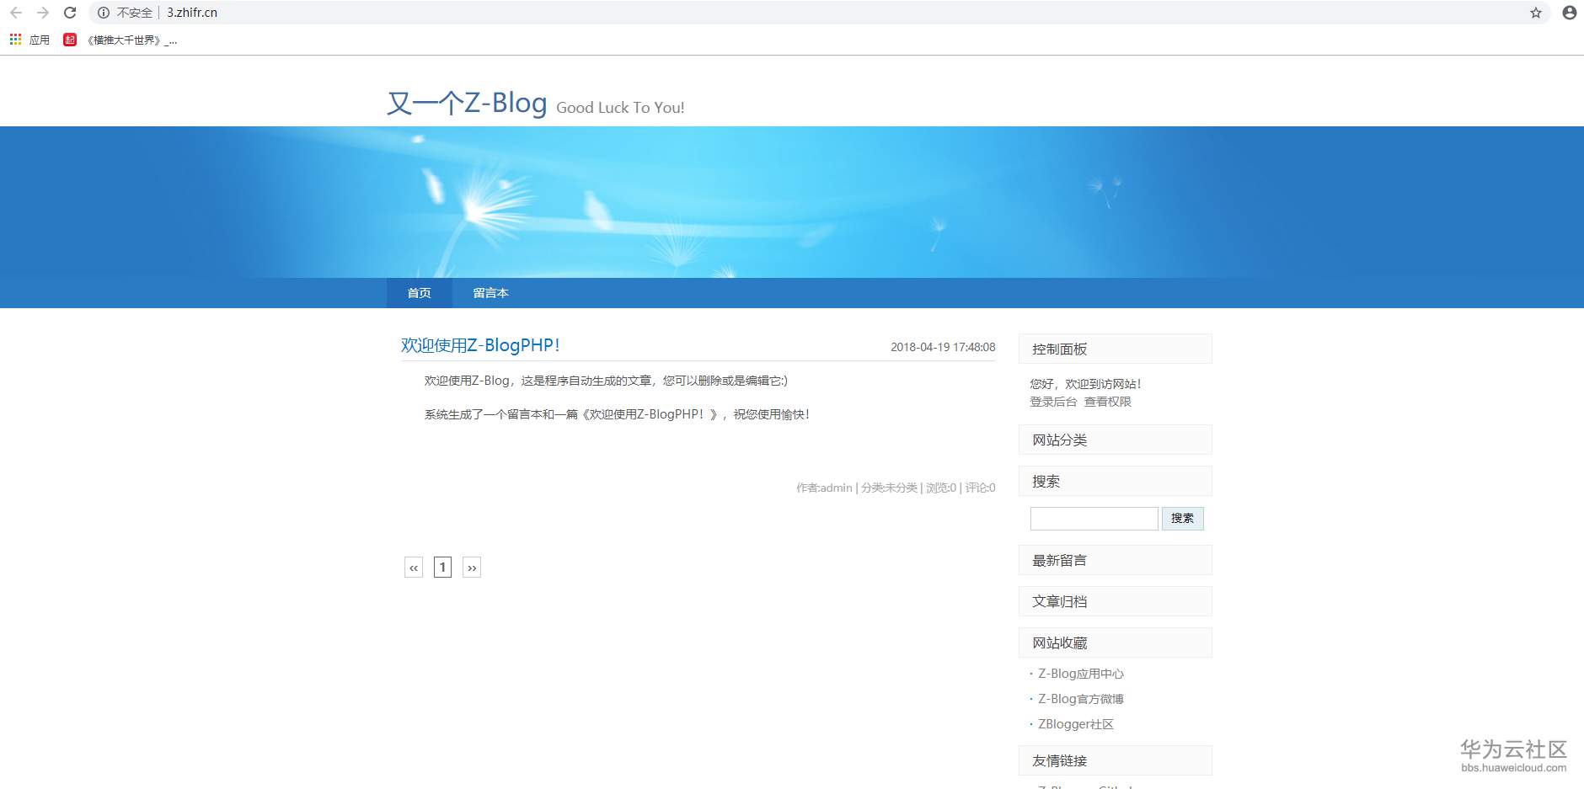Click the 《横推大千世界》 bookmark favicon

pos(71,39)
